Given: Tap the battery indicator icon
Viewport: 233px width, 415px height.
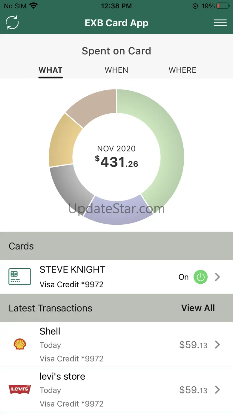Looking at the screenshot, I should 223,6.
